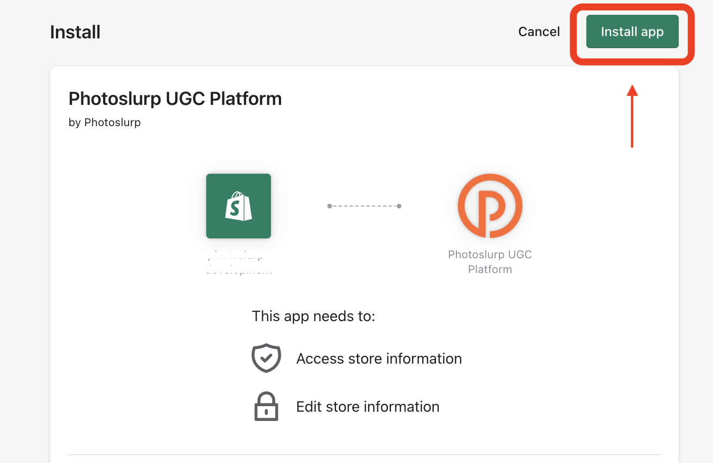This screenshot has height=463, width=713.
Task: Click the orange Photoslurp logo icon
Action: 490,206
